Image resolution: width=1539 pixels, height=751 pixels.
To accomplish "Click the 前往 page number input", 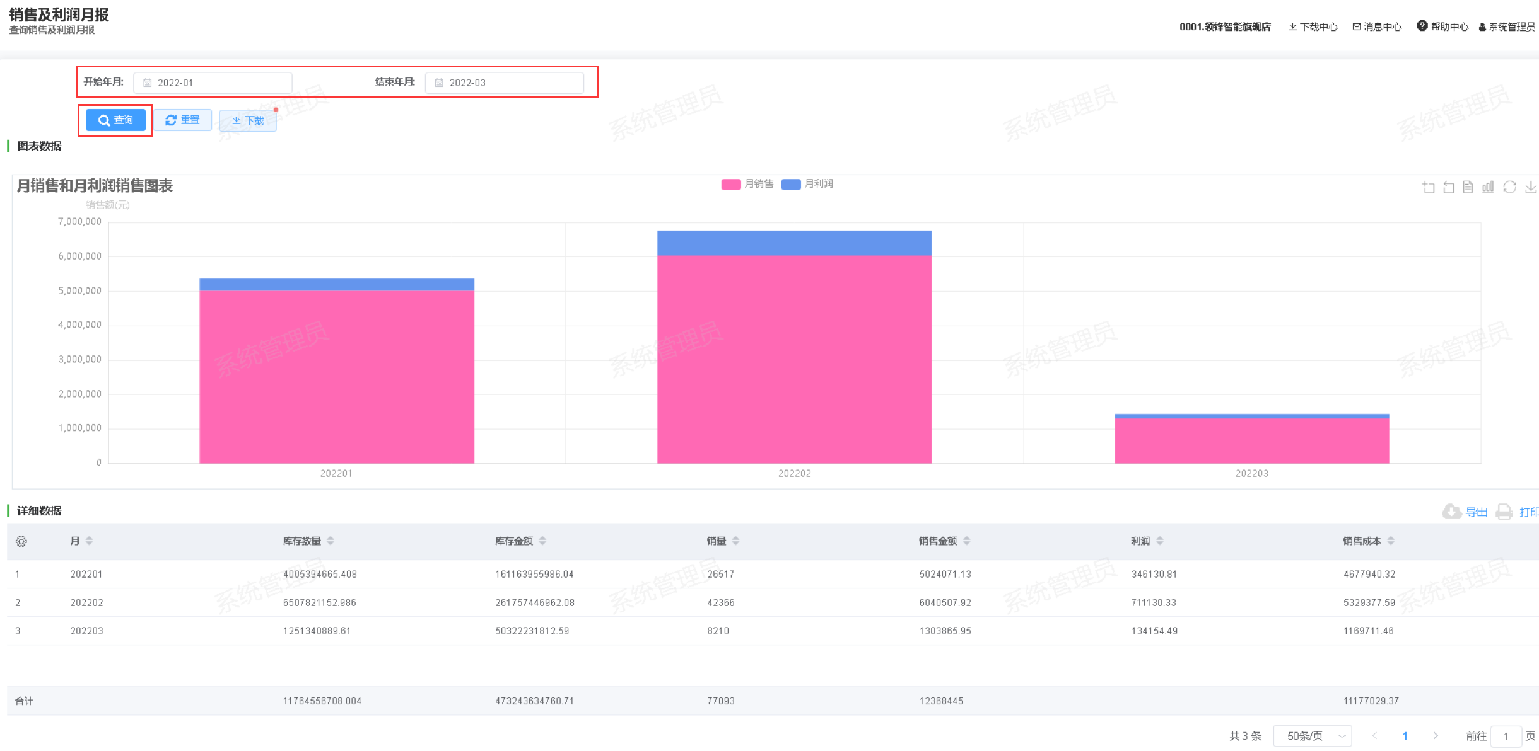I will pos(1506,736).
